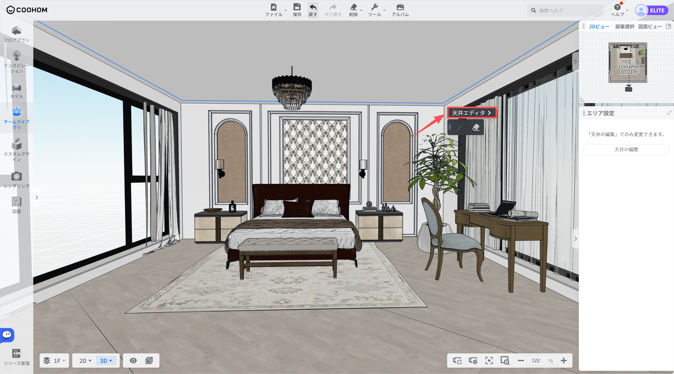Click the fit-to-screen focus icon
This screenshot has width=674, height=374.
tap(489, 361)
